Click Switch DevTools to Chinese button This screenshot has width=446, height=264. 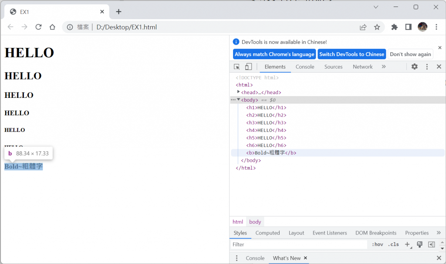[x=351, y=54]
